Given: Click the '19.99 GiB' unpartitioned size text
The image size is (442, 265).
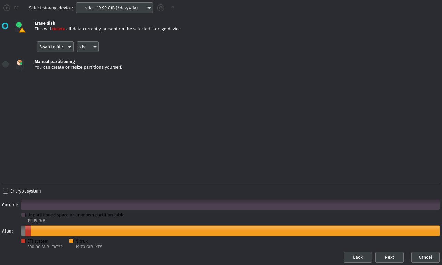Looking at the screenshot, I should 36,220.
